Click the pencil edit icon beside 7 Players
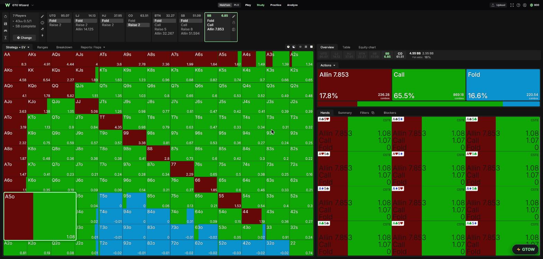 click(42, 16)
